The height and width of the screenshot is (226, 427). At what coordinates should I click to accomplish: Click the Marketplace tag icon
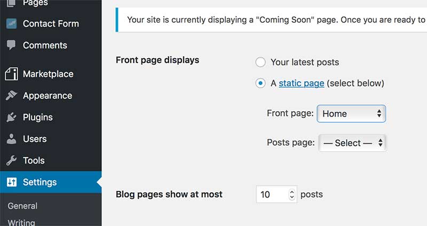11,74
